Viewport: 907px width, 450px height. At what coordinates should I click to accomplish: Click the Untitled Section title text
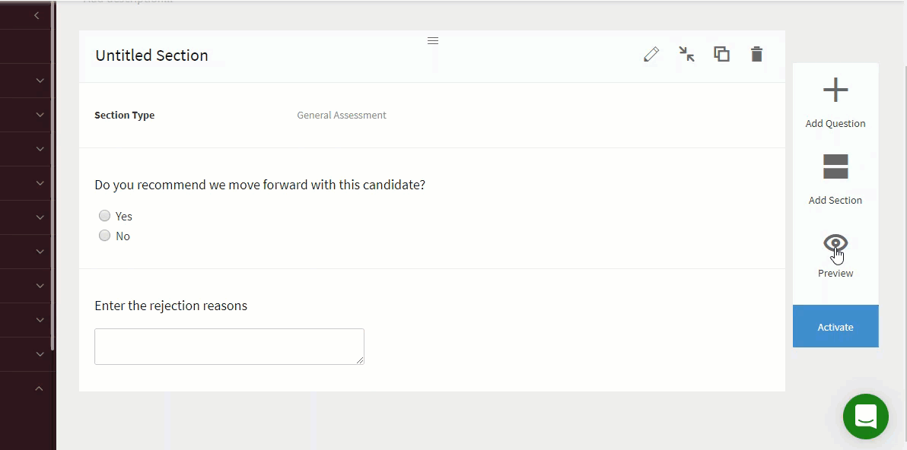[151, 55]
